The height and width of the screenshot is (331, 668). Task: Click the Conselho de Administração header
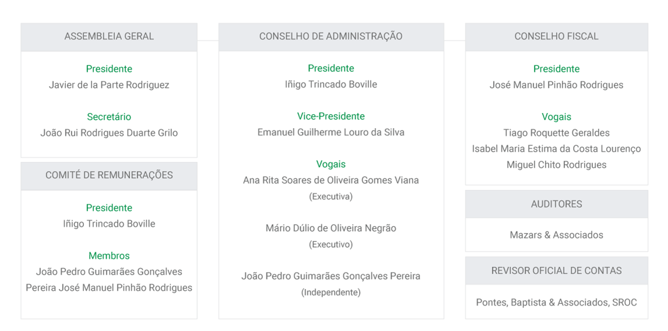(x=331, y=37)
